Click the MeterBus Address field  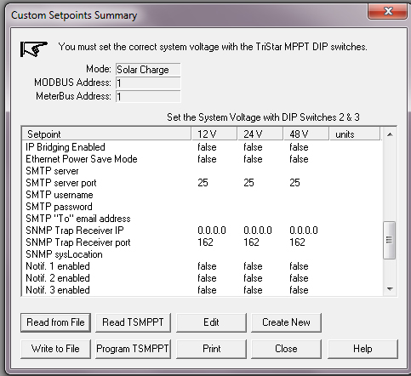coord(148,97)
